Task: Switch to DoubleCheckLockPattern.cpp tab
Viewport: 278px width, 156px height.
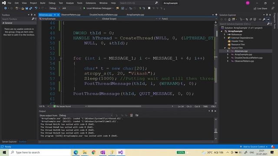Action: [x=103, y=15]
